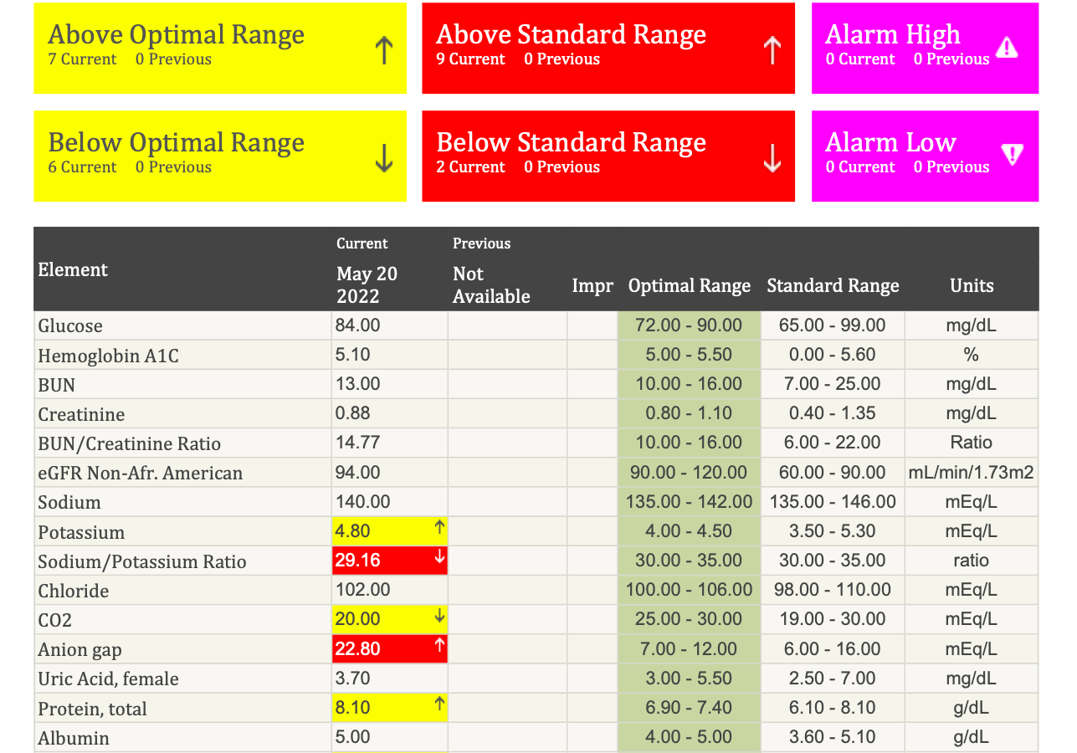
Task: Click the lowercase ratio units cell for Sodium/Potassium
Action: 972,561
